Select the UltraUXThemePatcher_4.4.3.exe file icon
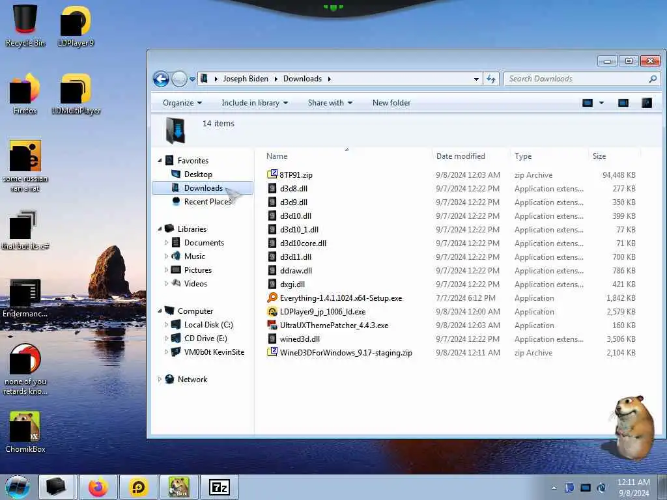This screenshot has width=667, height=500. click(272, 326)
